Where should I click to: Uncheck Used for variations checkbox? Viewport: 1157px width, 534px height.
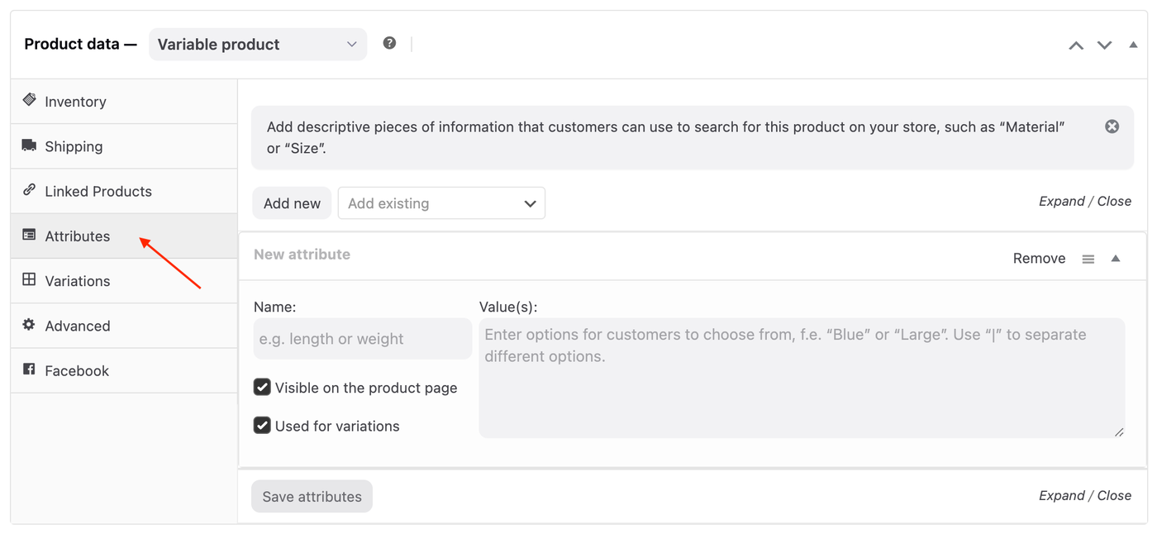tap(262, 426)
